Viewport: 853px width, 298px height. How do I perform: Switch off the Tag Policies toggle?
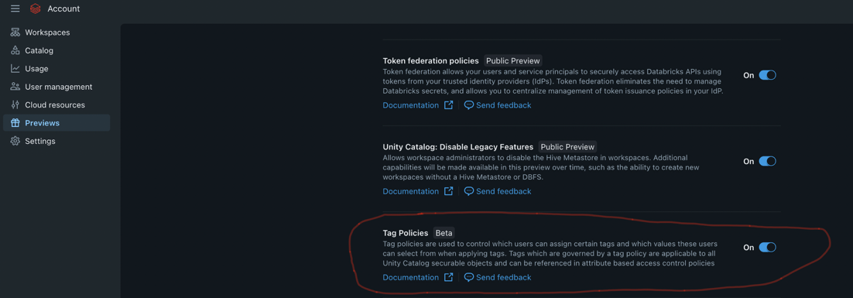pyautogui.click(x=768, y=248)
